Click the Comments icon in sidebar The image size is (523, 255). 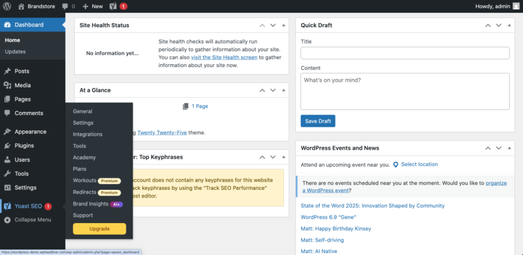7,113
